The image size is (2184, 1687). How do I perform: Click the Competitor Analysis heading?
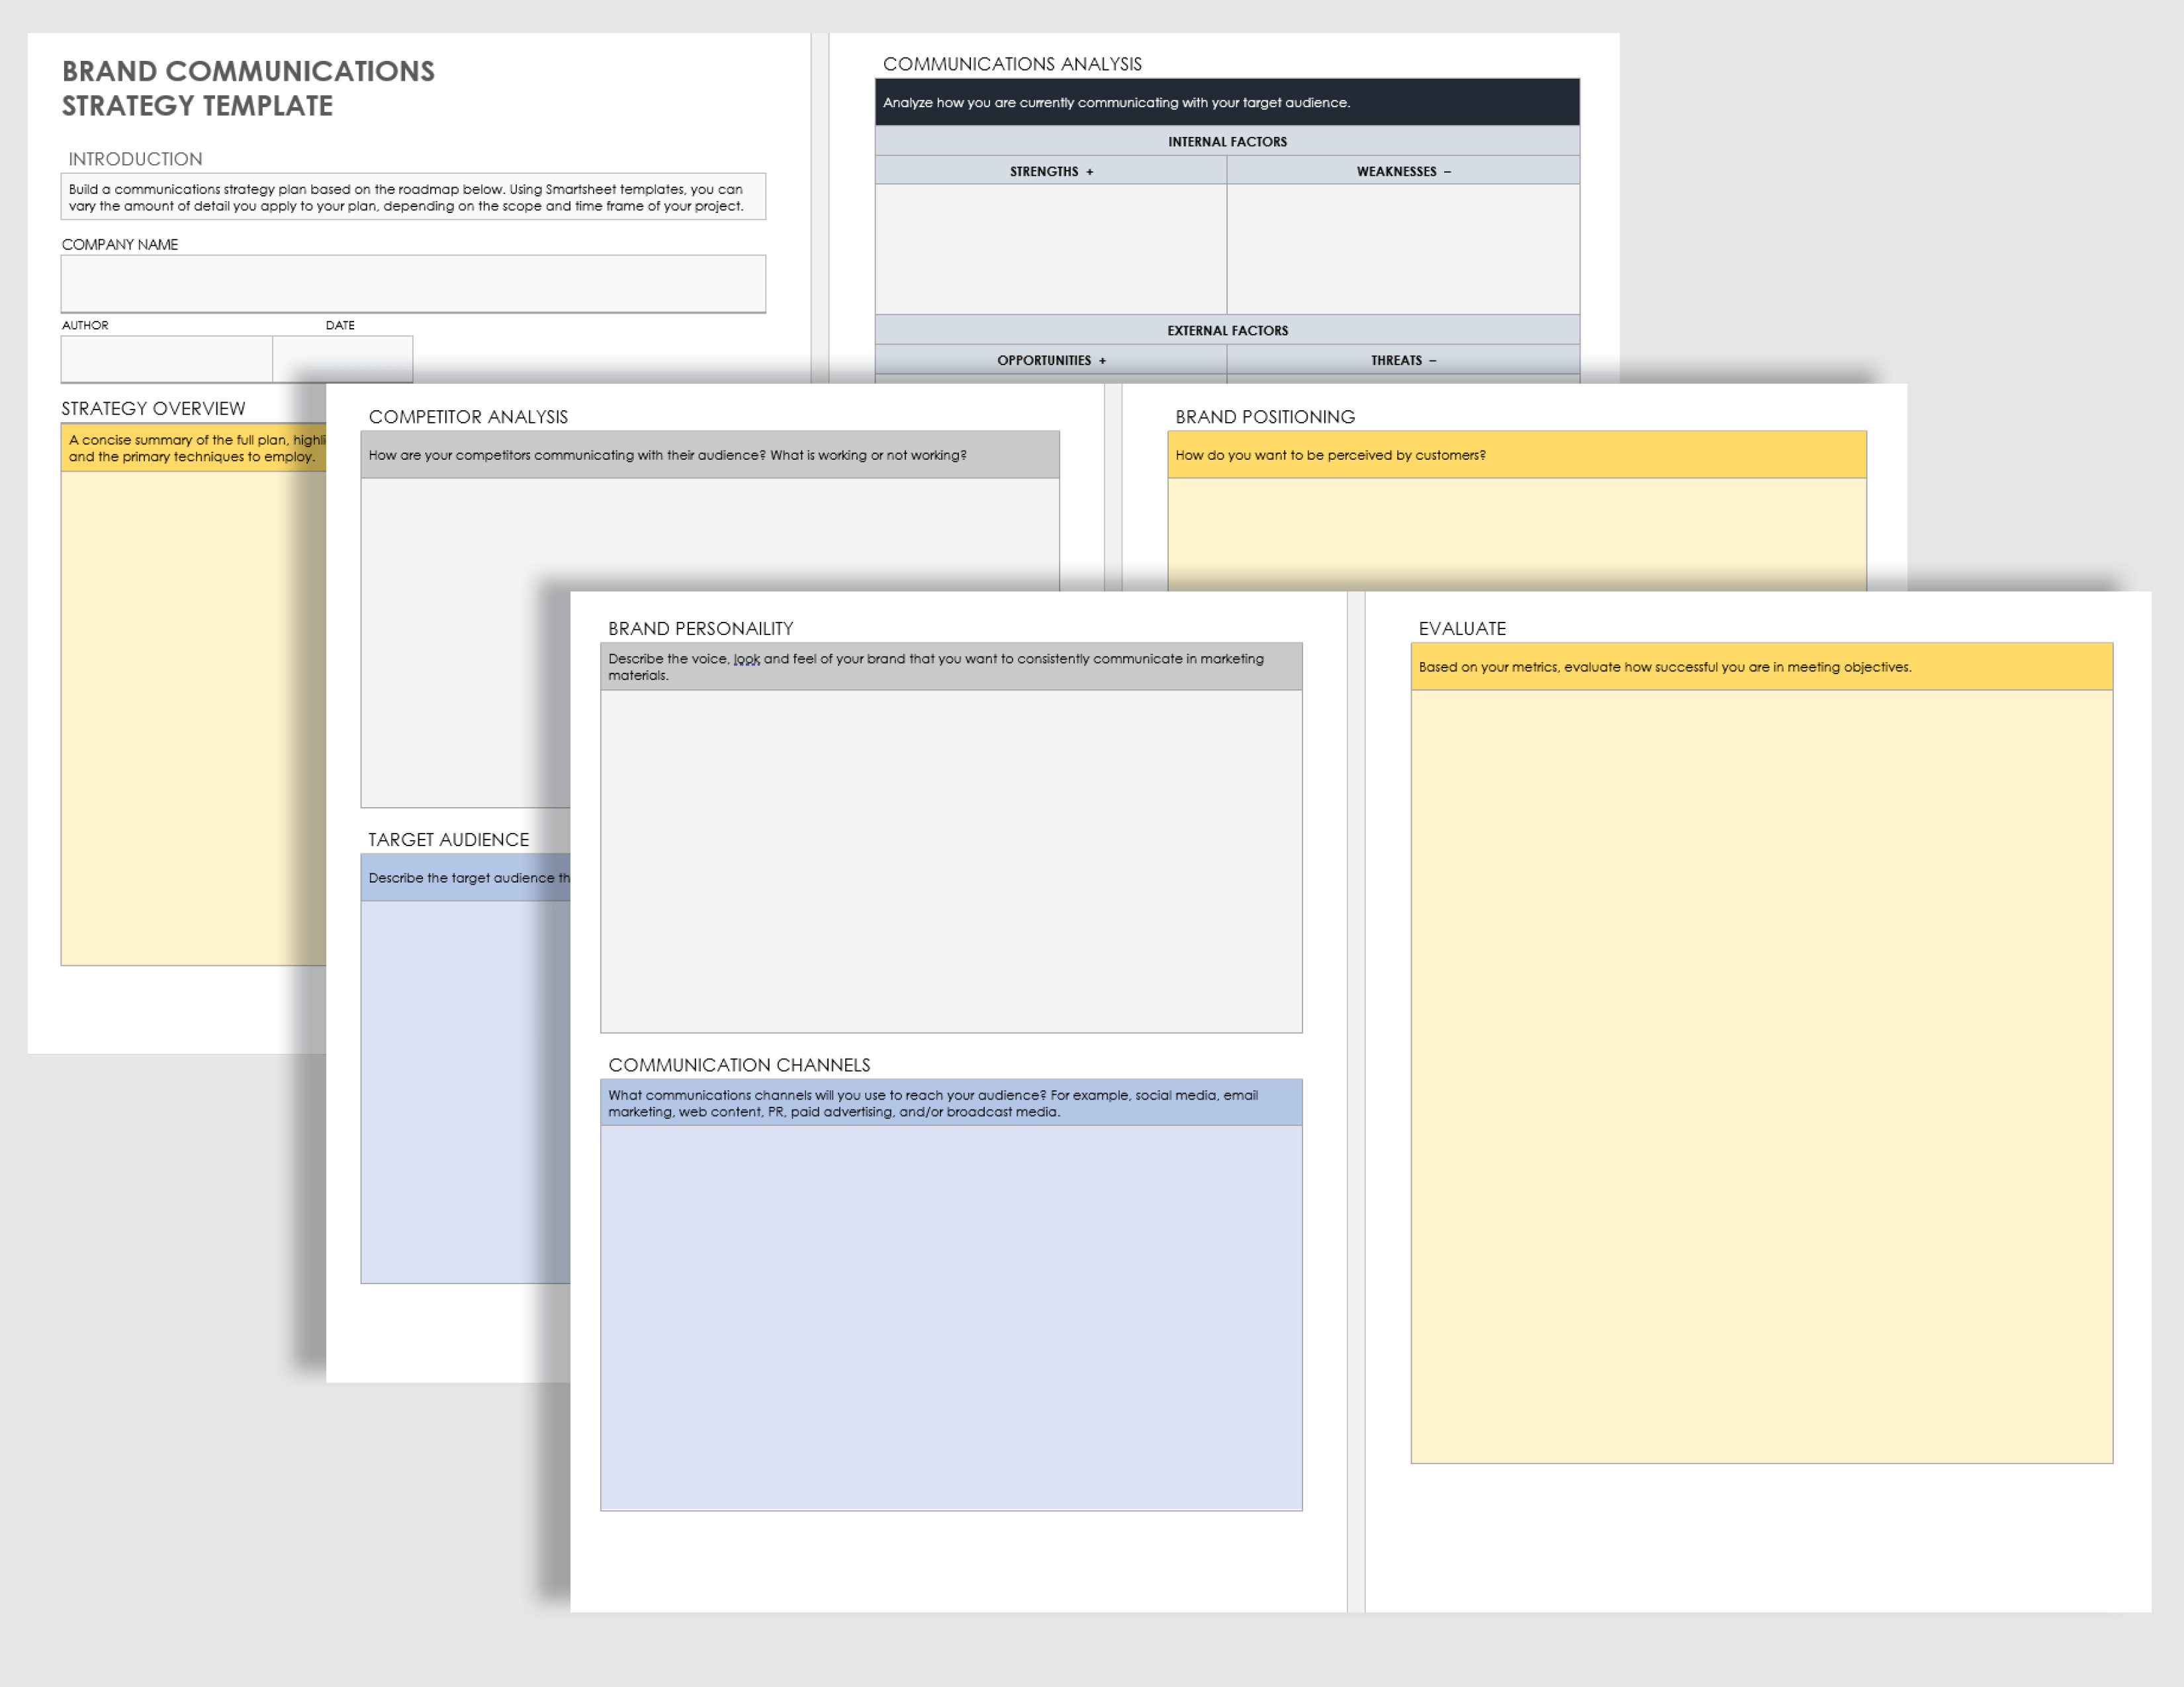[468, 417]
